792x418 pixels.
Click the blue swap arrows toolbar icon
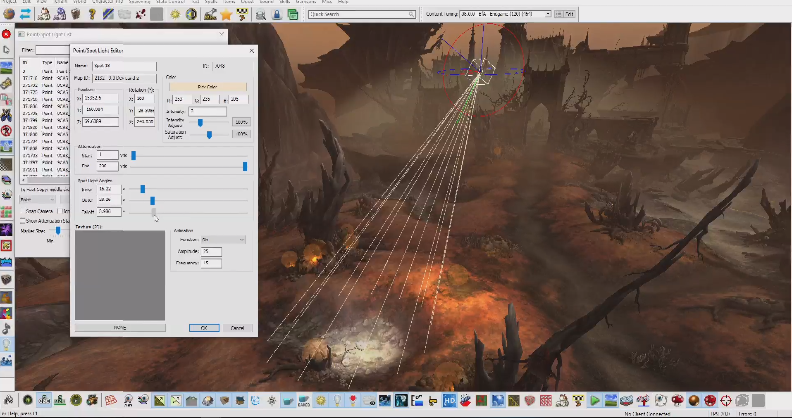click(25, 14)
